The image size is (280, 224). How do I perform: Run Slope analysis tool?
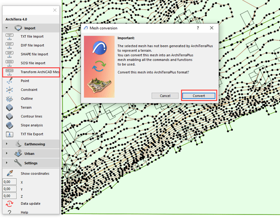(32, 125)
